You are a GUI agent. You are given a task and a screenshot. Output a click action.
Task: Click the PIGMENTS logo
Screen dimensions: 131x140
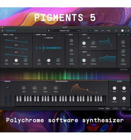pos(11,31)
